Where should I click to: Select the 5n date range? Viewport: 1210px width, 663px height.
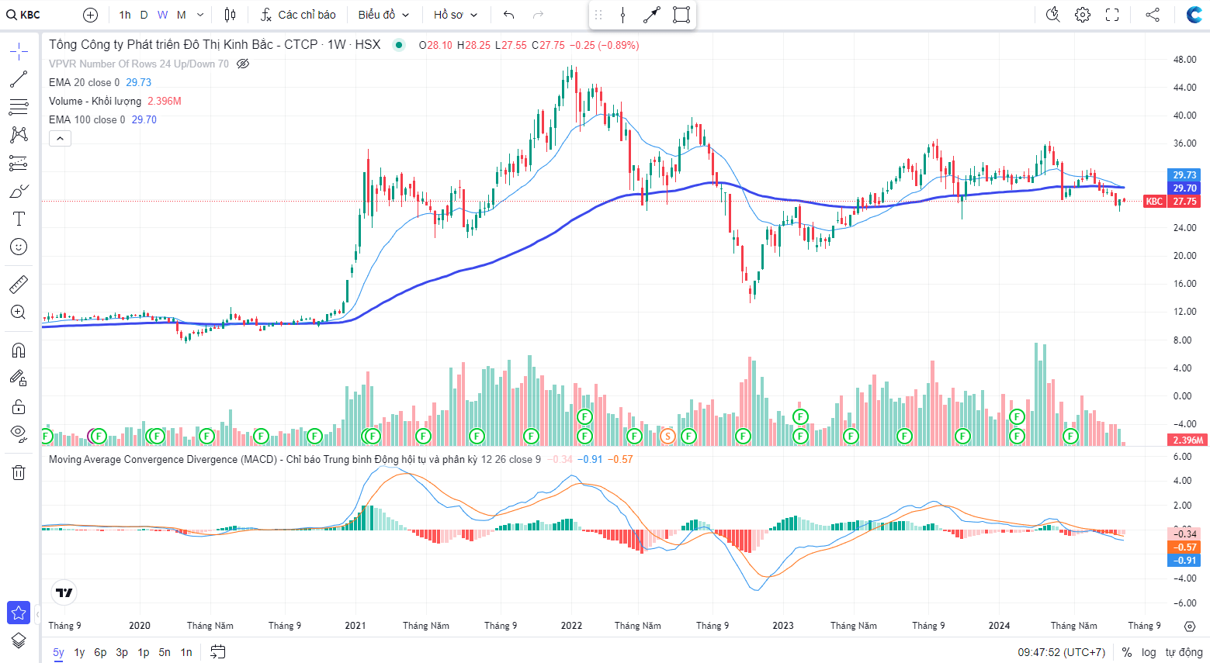[165, 652]
